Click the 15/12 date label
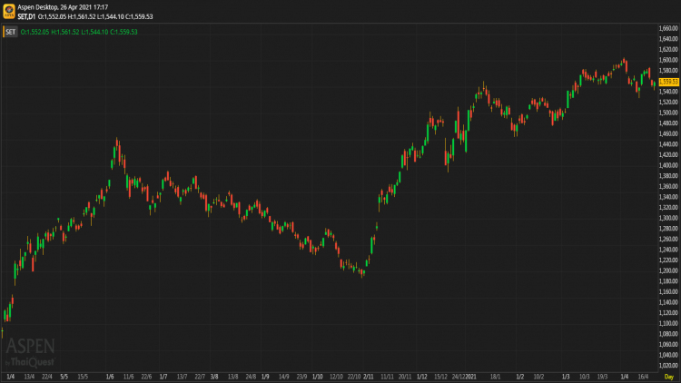Screen dimensions: 681x383 pyautogui.click(x=440, y=377)
